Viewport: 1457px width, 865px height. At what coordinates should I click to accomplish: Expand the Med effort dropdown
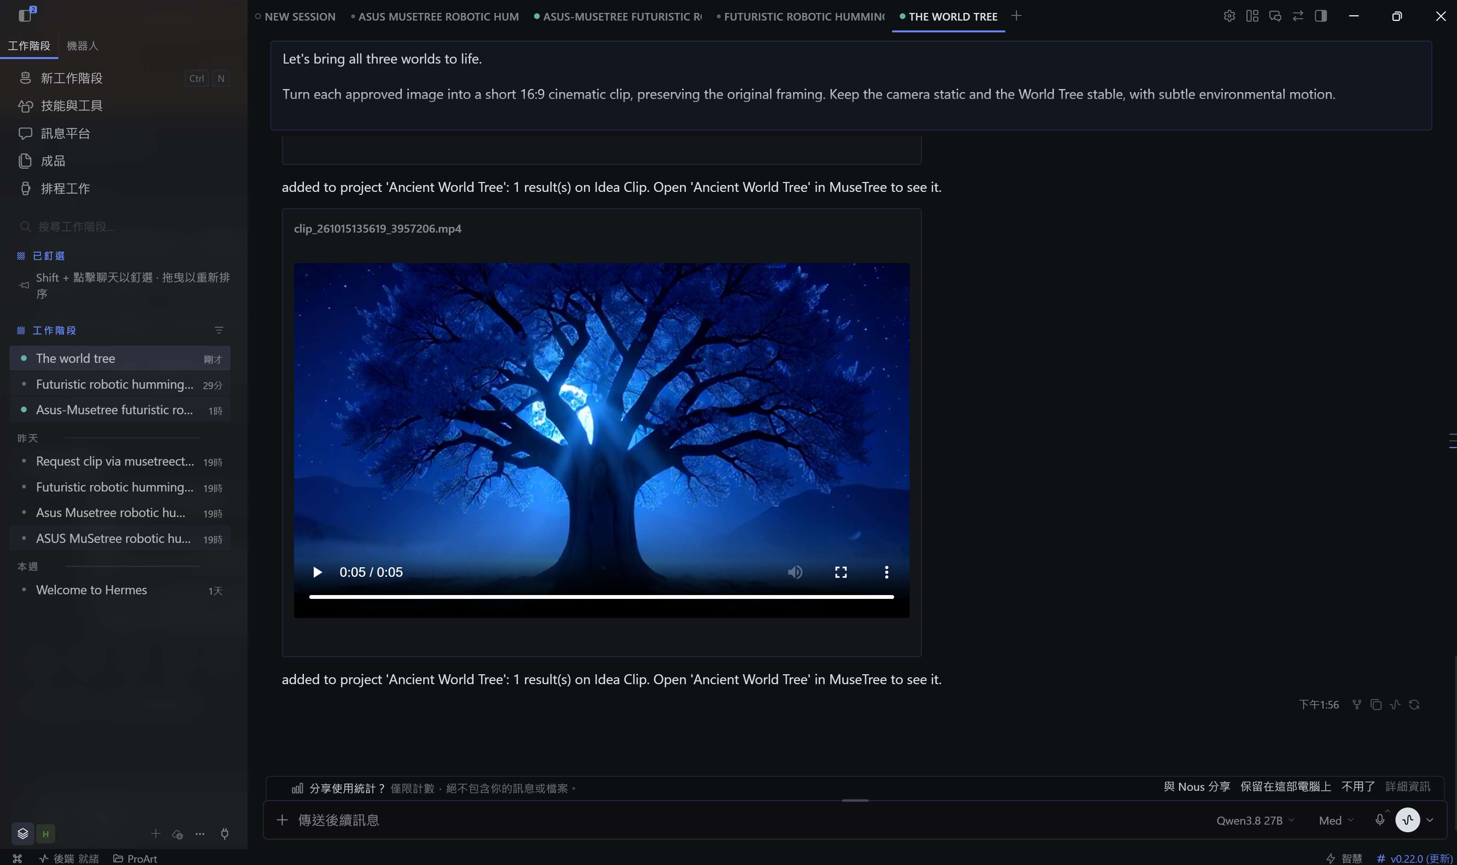coord(1336,820)
